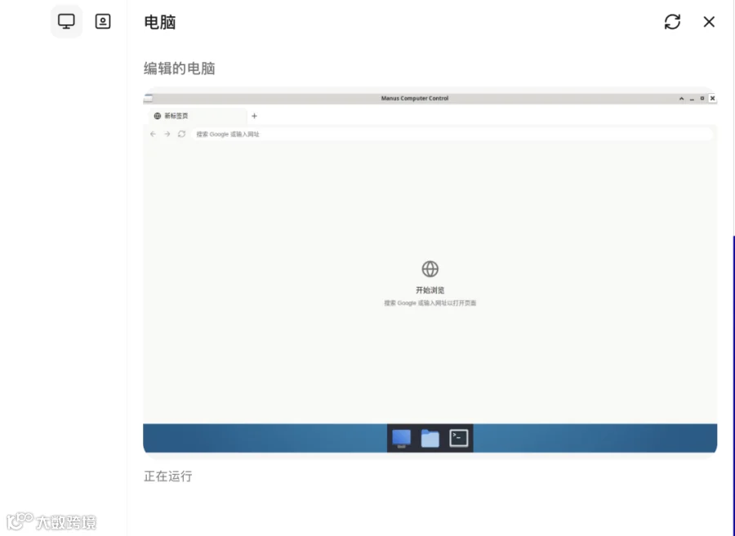This screenshot has height=536, width=735.
Task: Open the desktop monitor icon in dock
Action: tap(401, 438)
